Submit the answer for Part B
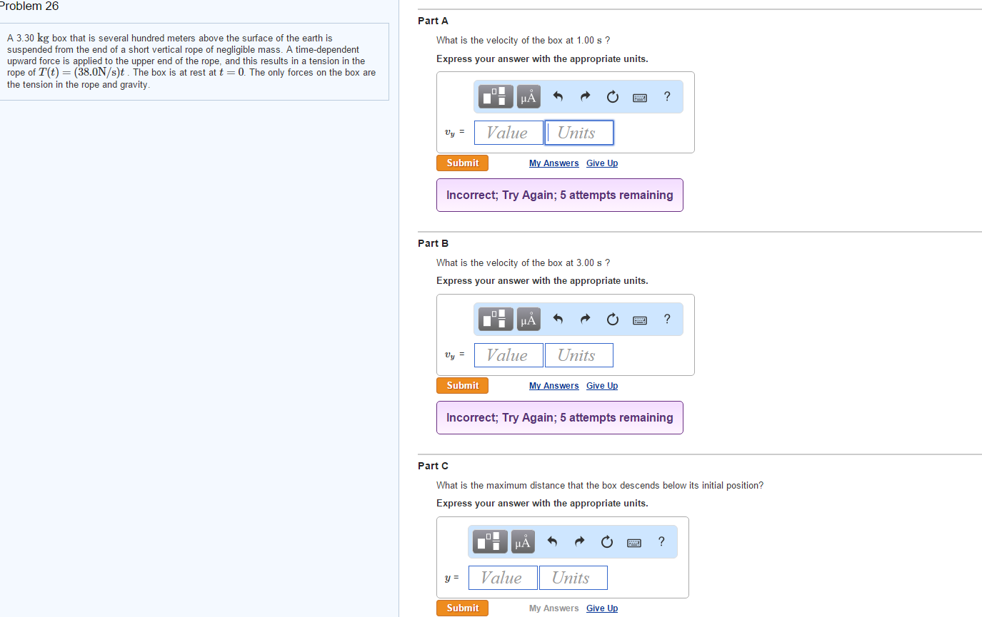Viewport: 982px width, 617px height. 462,385
